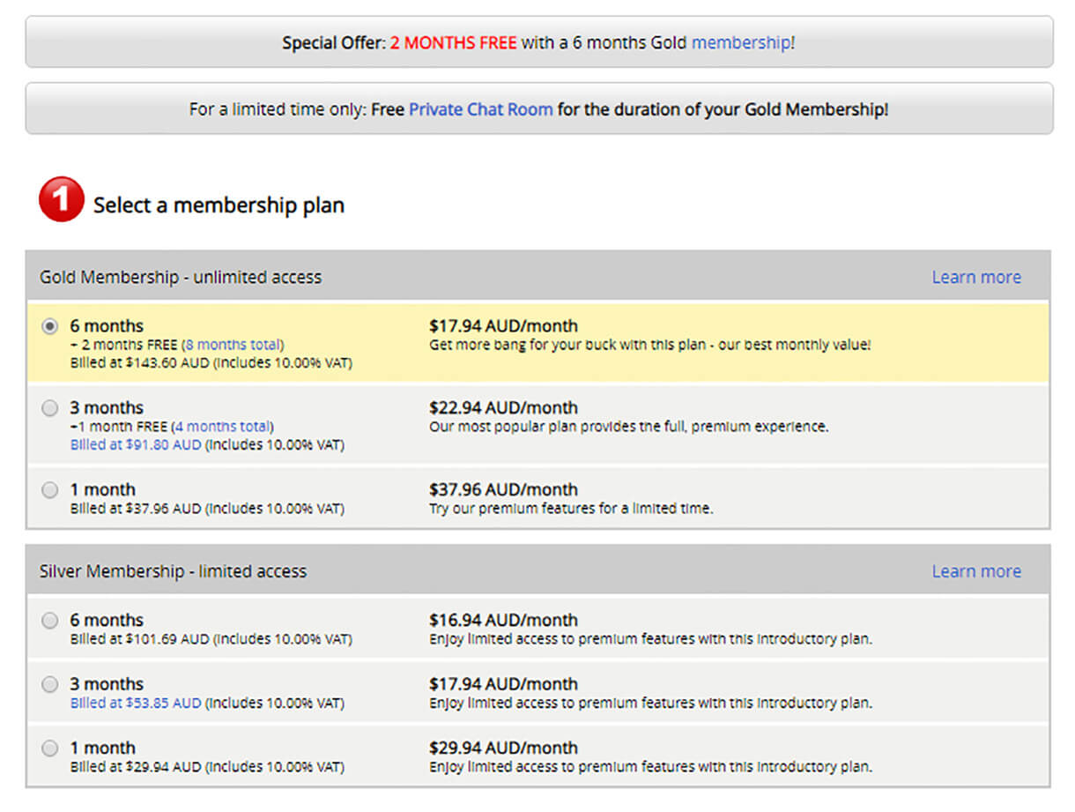Viewport: 1075px width, 812px height.
Task: Click the $37.96 AUD/month price text
Action: pyautogui.click(x=503, y=489)
